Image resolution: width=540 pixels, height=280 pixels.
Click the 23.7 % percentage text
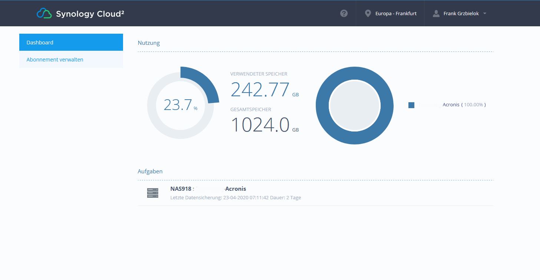pyautogui.click(x=180, y=105)
